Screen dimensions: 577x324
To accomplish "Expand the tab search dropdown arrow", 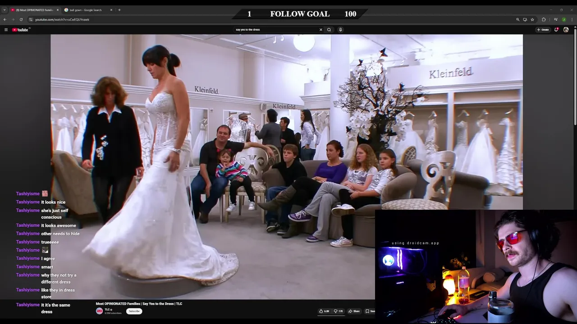I will pos(5,10).
